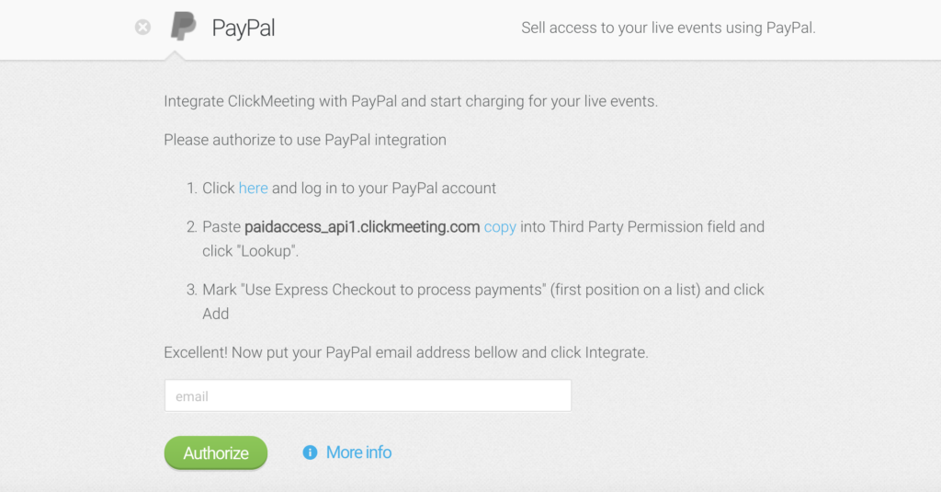Click the header pointer notch below the logo
941x492 pixels.
[x=175, y=56]
